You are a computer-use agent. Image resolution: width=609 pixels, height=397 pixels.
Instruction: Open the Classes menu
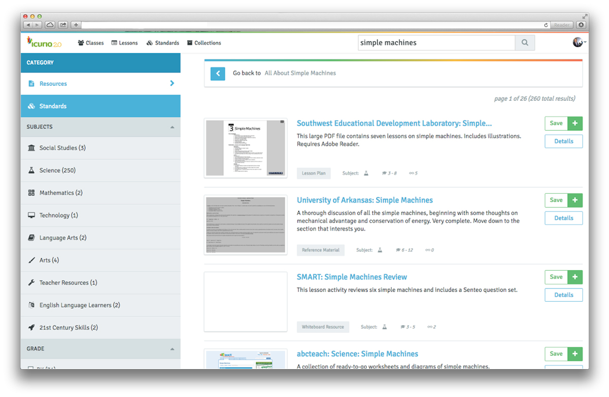[91, 43]
